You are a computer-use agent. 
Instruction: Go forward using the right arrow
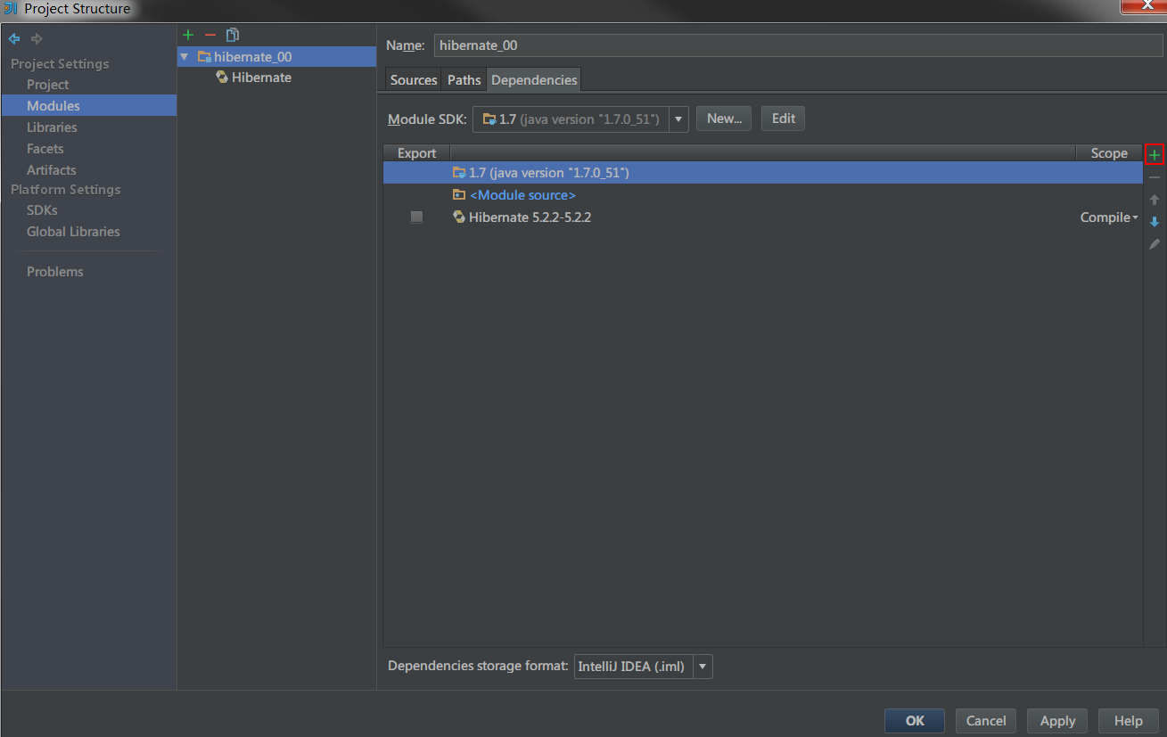[x=37, y=39]
